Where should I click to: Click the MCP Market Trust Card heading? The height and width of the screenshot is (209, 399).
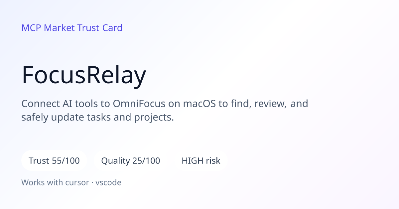tap(72, 28)
